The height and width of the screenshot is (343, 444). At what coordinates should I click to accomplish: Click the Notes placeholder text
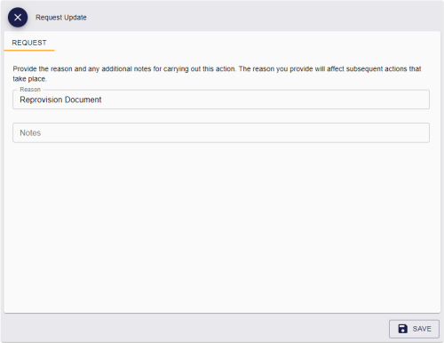(x=30, y=132)
